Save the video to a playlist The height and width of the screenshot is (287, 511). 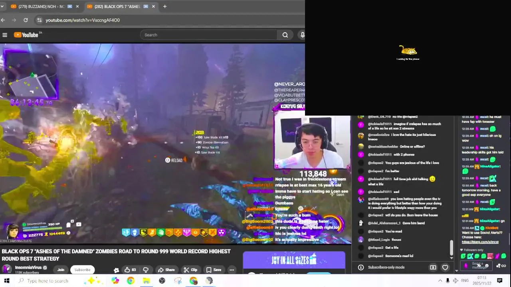214,270
